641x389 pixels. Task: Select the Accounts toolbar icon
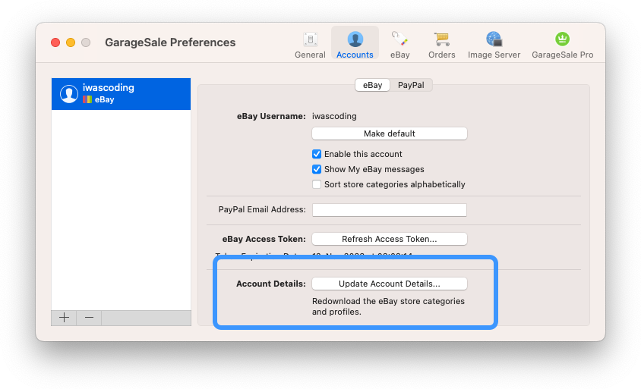click(355, 45)
